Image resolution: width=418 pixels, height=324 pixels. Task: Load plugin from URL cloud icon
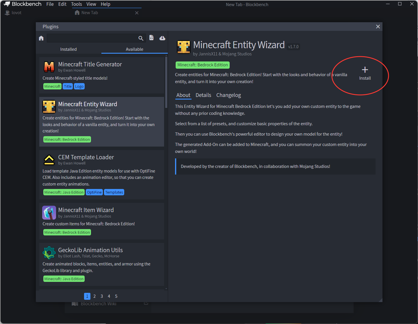(162, 38)
